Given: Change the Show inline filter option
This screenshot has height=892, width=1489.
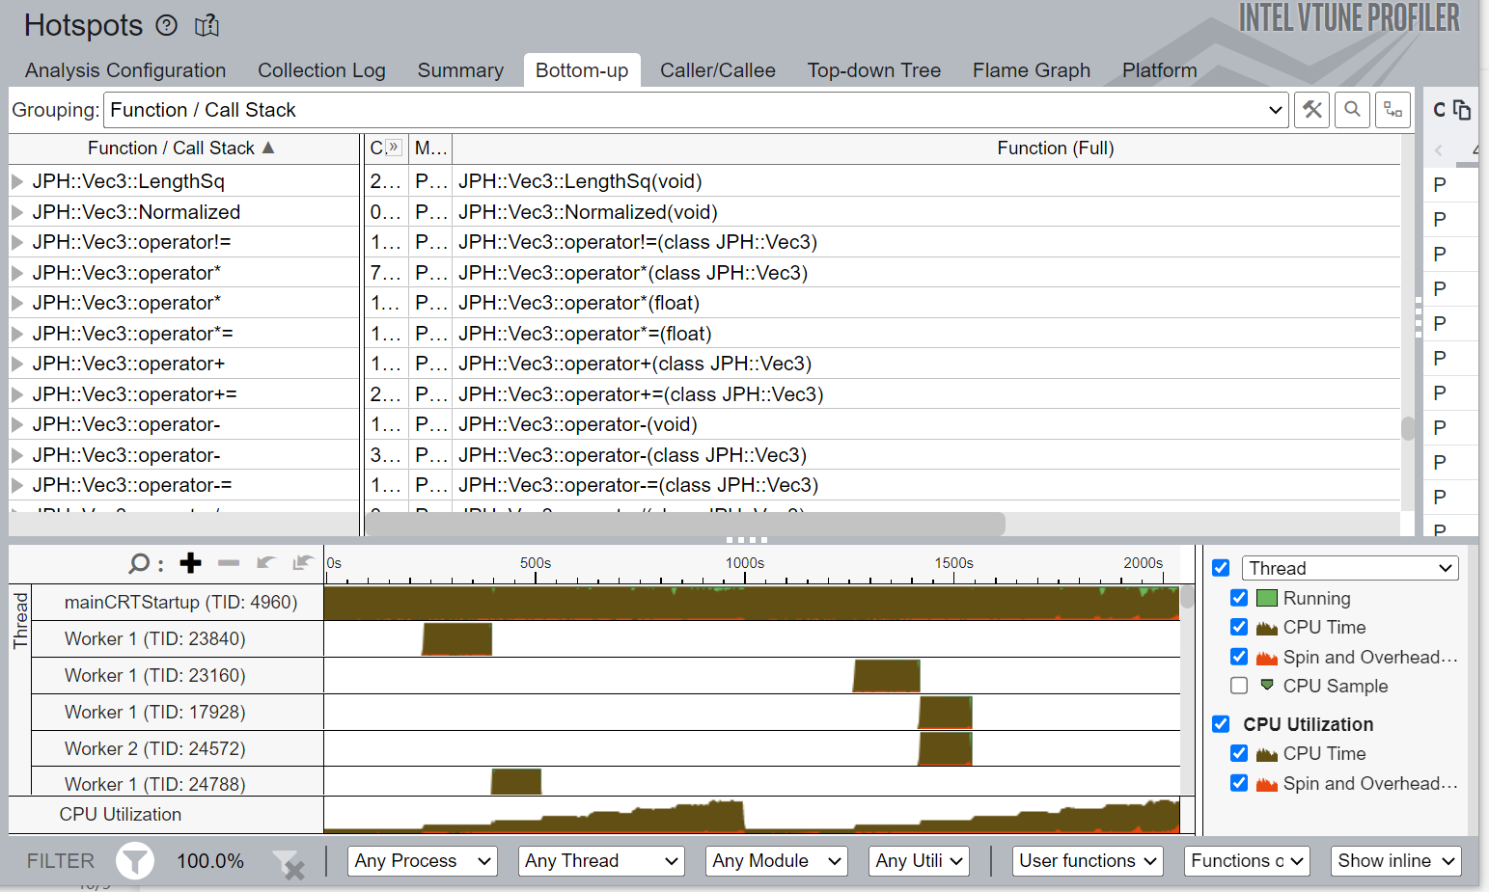Looking at the screenshot, I should (x=1394, y=860).
